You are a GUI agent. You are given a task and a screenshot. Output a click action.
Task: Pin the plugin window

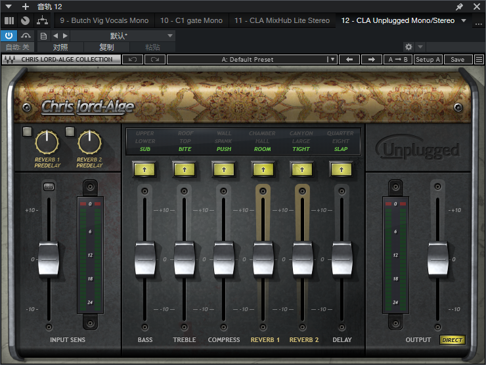click(x=459, y=7)
